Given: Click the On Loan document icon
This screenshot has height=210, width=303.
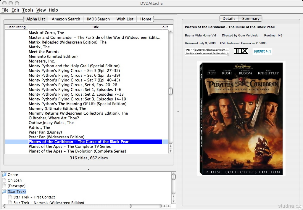Looking at the screenshot, I should click(4, 180).
